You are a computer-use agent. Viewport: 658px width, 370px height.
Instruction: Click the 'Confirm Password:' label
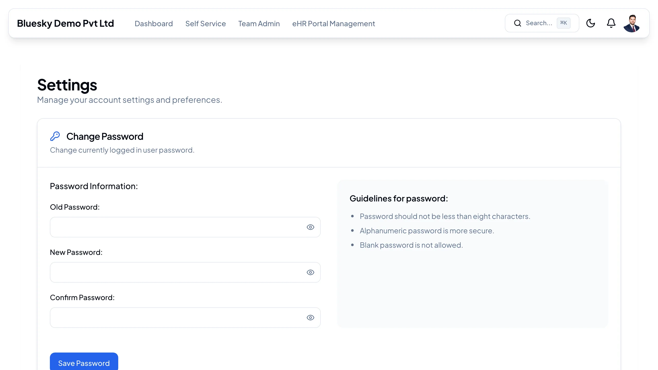point(82,298)
